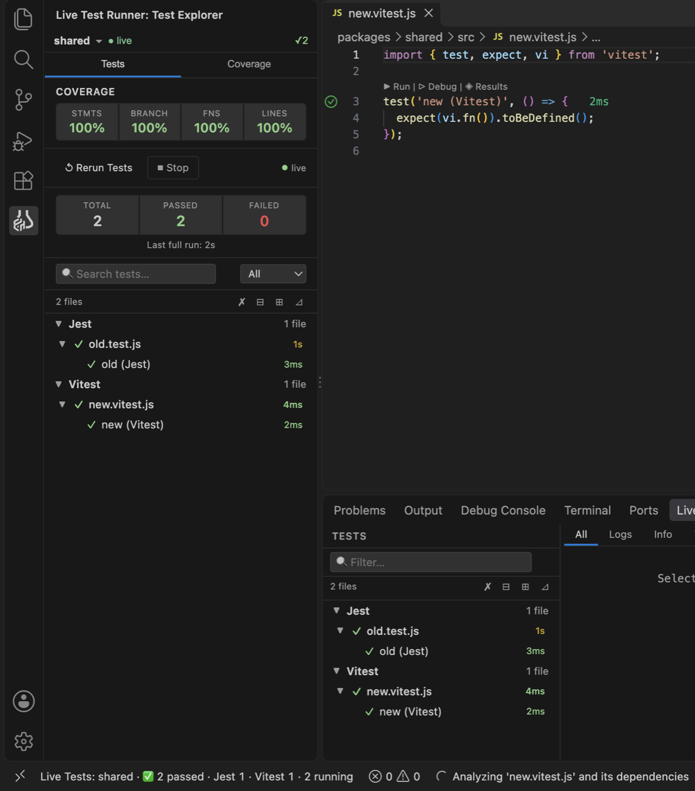Open the Ports panel tab
Viewport: 695px width, 791px height.
[644, 510]
